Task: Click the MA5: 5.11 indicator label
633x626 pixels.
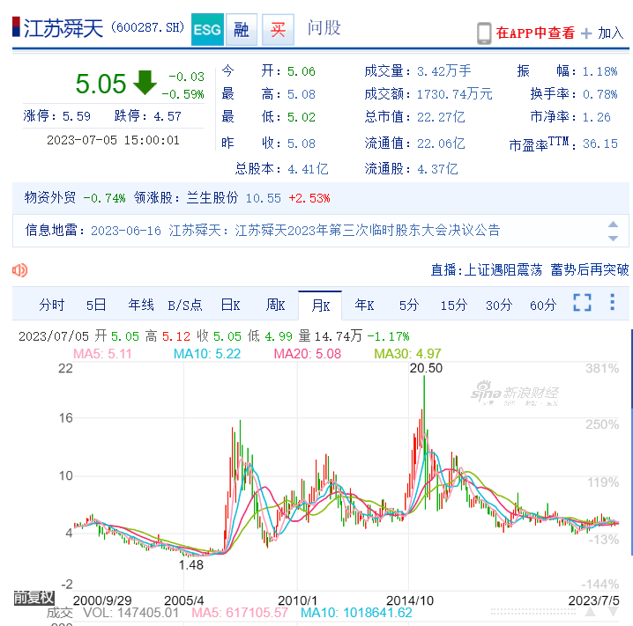Action: coord(102,354)
